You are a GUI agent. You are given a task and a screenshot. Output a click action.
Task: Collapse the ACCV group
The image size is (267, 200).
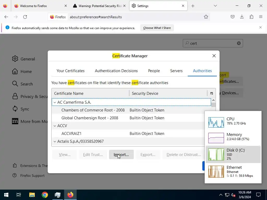tap(55, 126)
